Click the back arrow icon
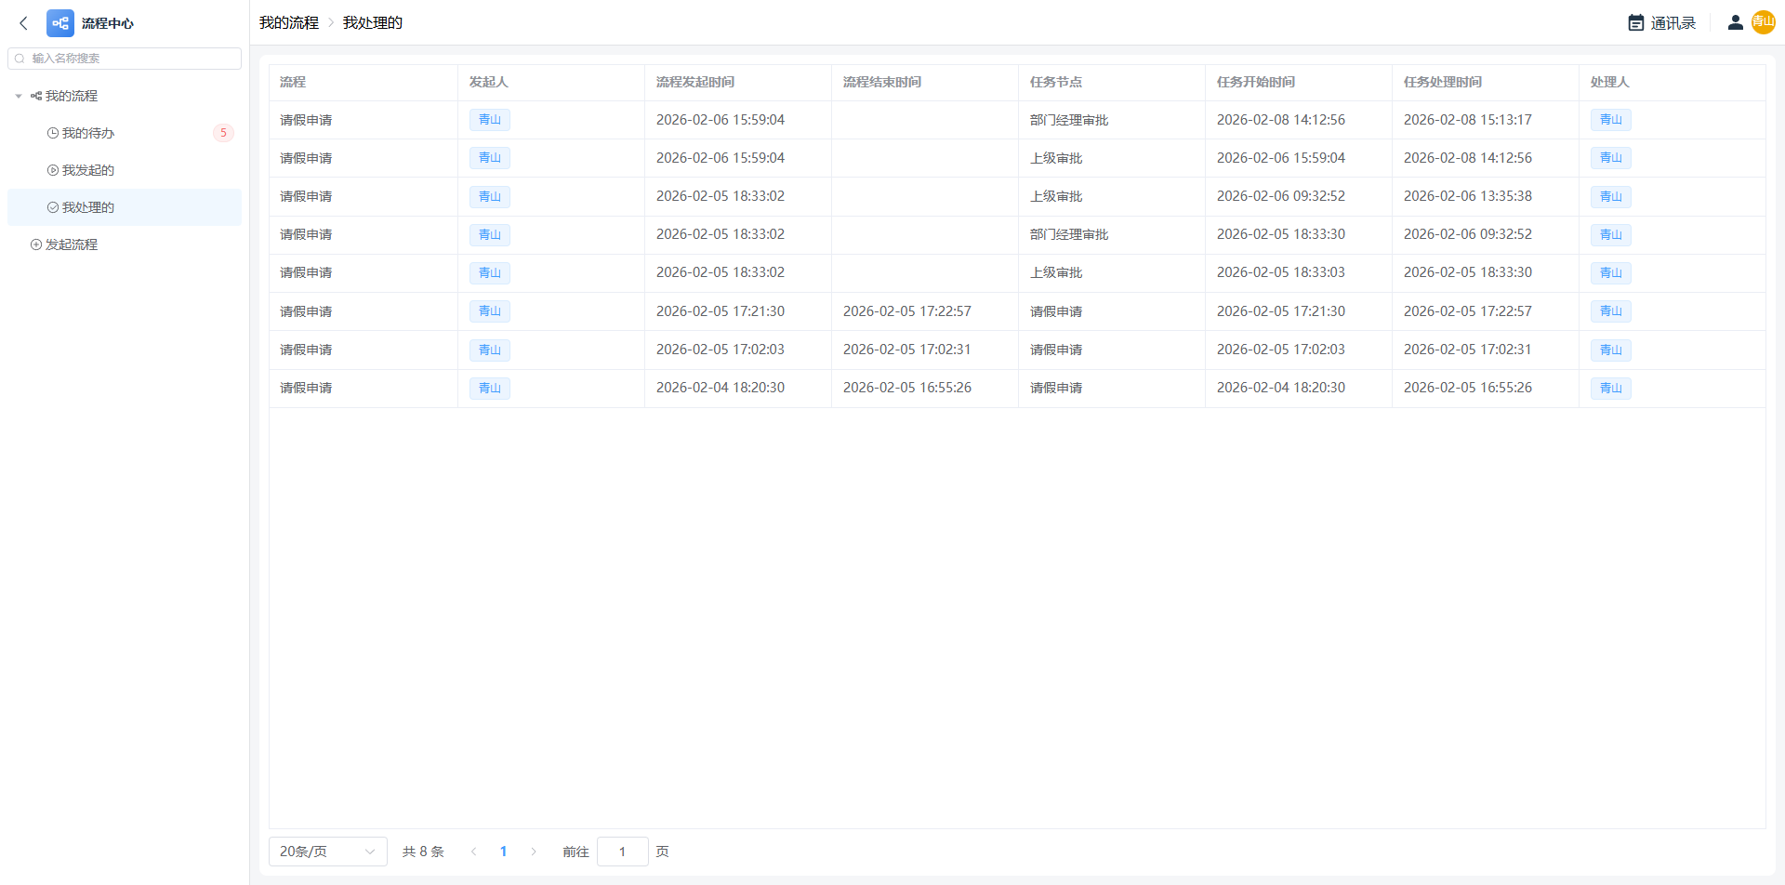 point(23,23)
